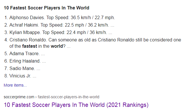This screenshot has height=112, width=183.
Task: Click the soccerprime.com domain text
Action: pyautogui.click(x=19, y=97)
